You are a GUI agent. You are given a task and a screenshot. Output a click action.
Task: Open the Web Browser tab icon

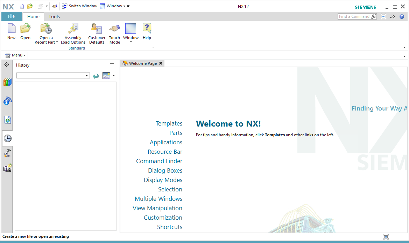pos(7,120)
